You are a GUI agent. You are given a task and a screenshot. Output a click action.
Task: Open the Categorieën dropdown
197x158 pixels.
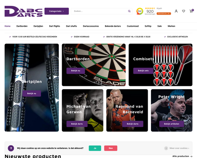pos(57,11)
